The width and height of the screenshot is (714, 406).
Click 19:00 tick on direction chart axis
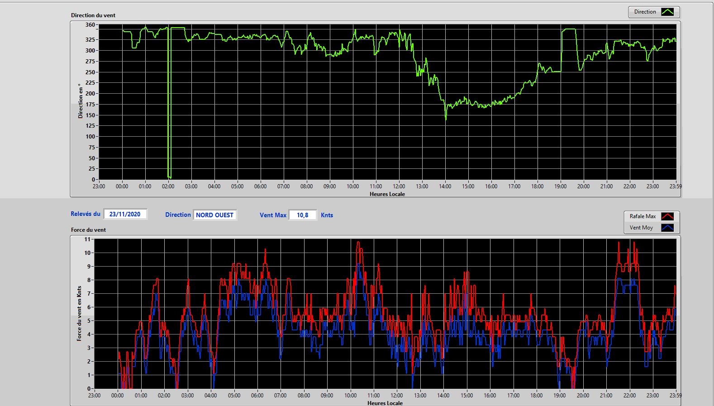click(x=560, y=186)
